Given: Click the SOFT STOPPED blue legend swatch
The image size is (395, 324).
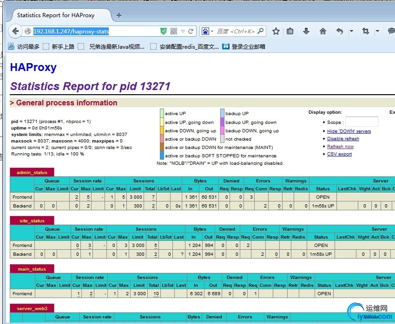Looking at the screenshot, I should [x=162, y=155].
